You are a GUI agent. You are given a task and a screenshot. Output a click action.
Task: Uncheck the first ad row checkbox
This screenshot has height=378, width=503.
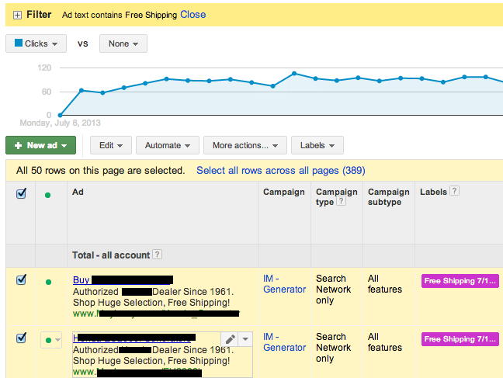[x=21, y=280]
